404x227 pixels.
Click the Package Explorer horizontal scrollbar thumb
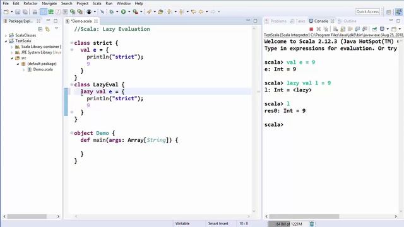(x=27, y=216)
